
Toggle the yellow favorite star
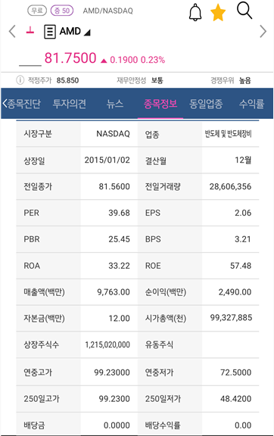point(218,13)
